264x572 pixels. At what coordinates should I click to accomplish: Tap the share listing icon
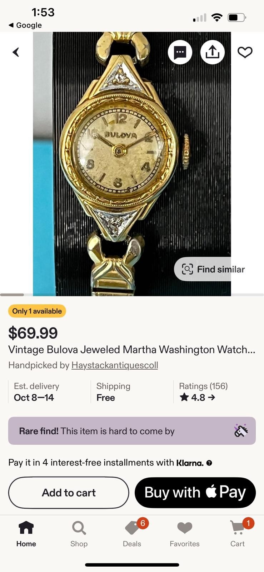(213, 52)
